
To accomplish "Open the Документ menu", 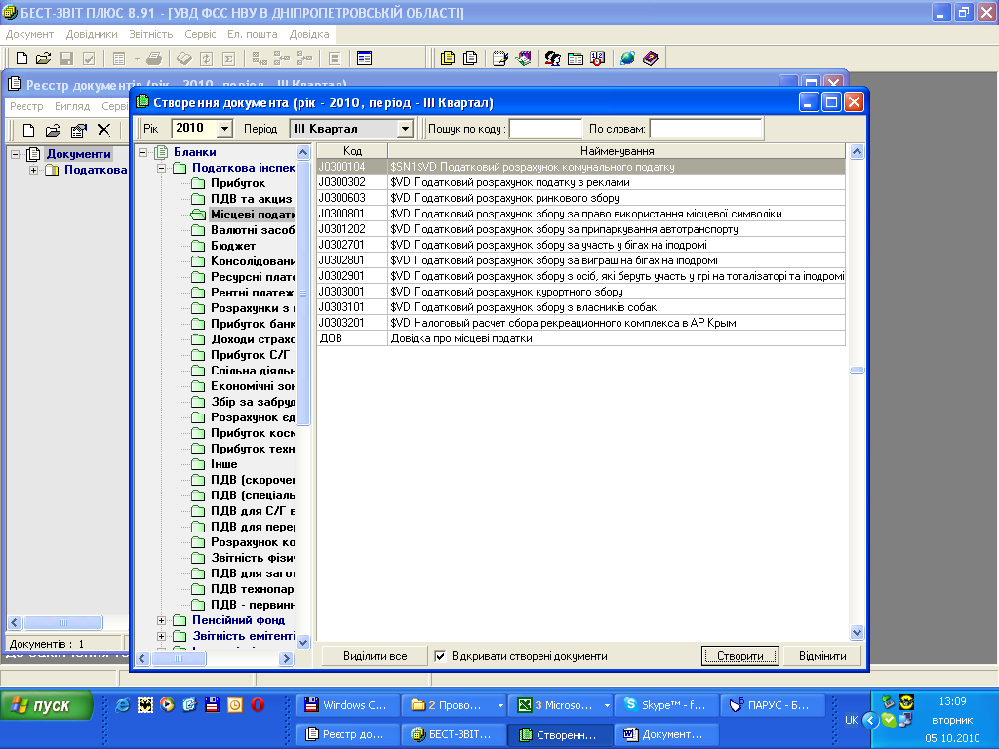I will [29, 34].
